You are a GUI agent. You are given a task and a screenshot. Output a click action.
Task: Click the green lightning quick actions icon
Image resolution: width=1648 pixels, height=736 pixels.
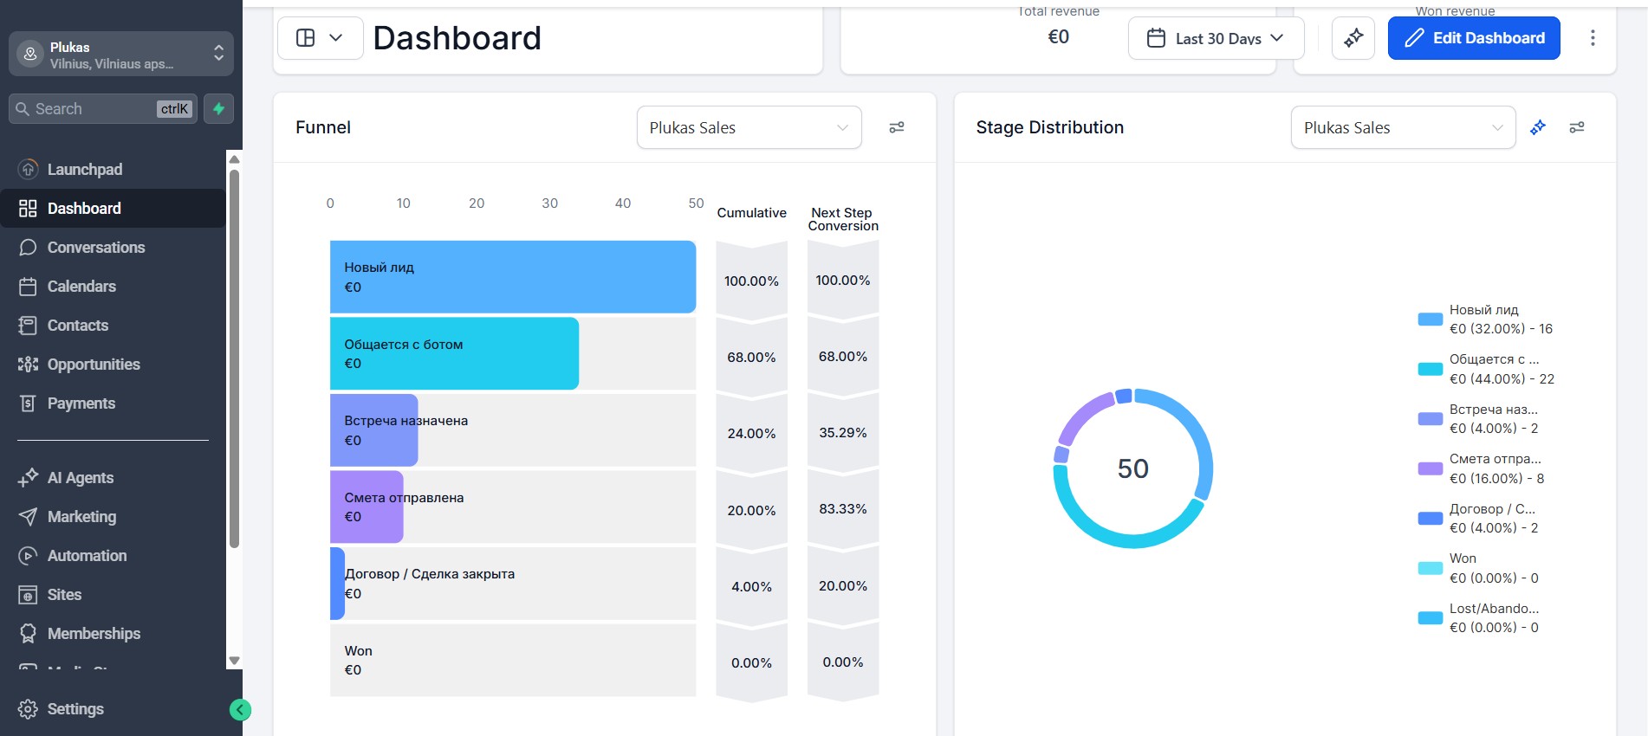click(219, 109)
